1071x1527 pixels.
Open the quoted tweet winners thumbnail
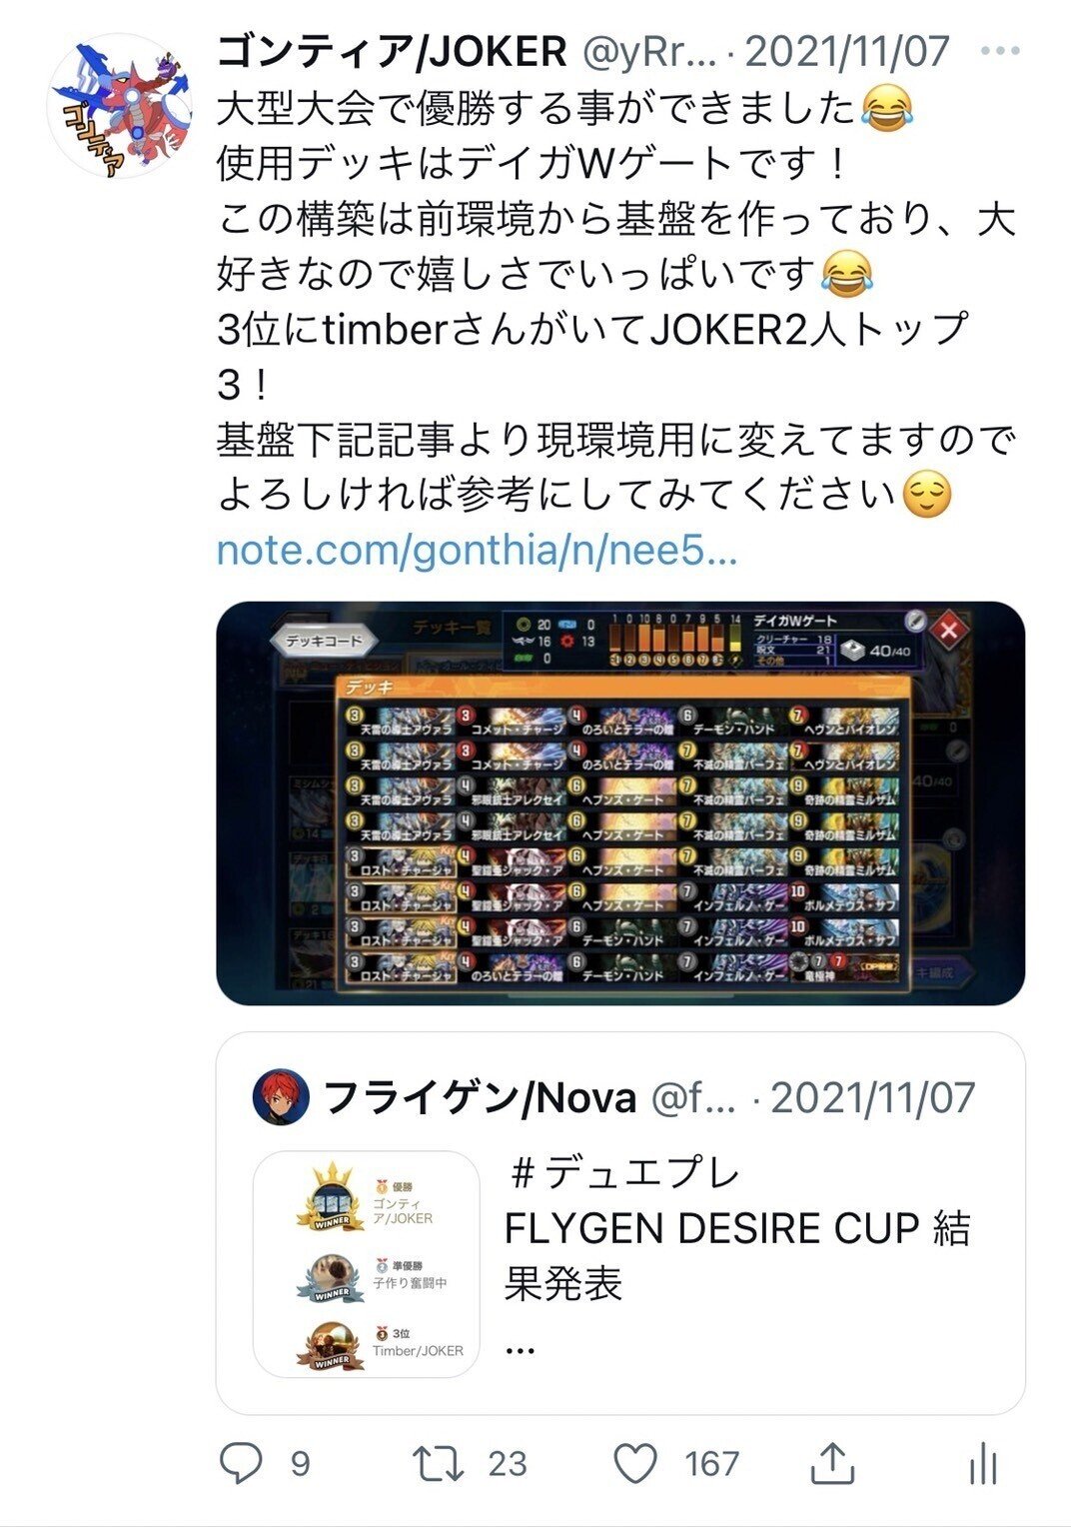pyautogui.click(x=367, y=1265)
